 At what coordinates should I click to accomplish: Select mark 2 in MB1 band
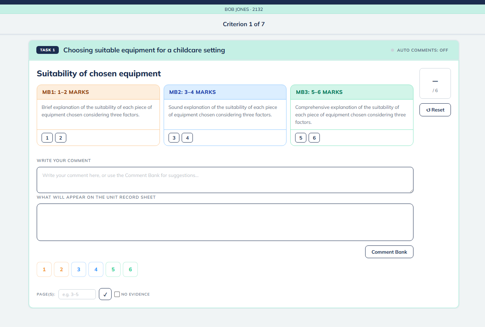[x=61, y=138]
